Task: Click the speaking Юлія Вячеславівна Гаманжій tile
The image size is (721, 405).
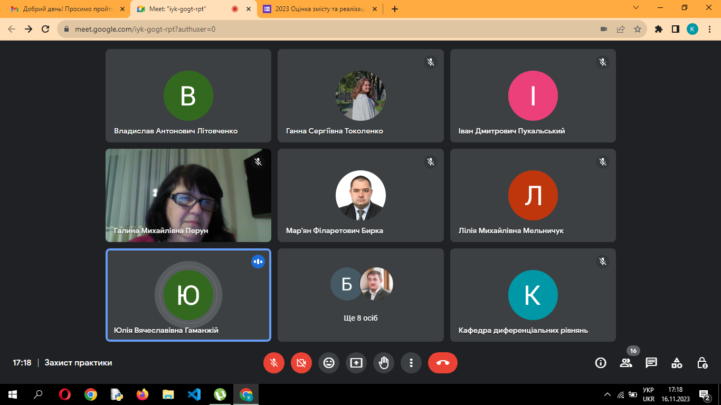Action: tap(188, 295)
